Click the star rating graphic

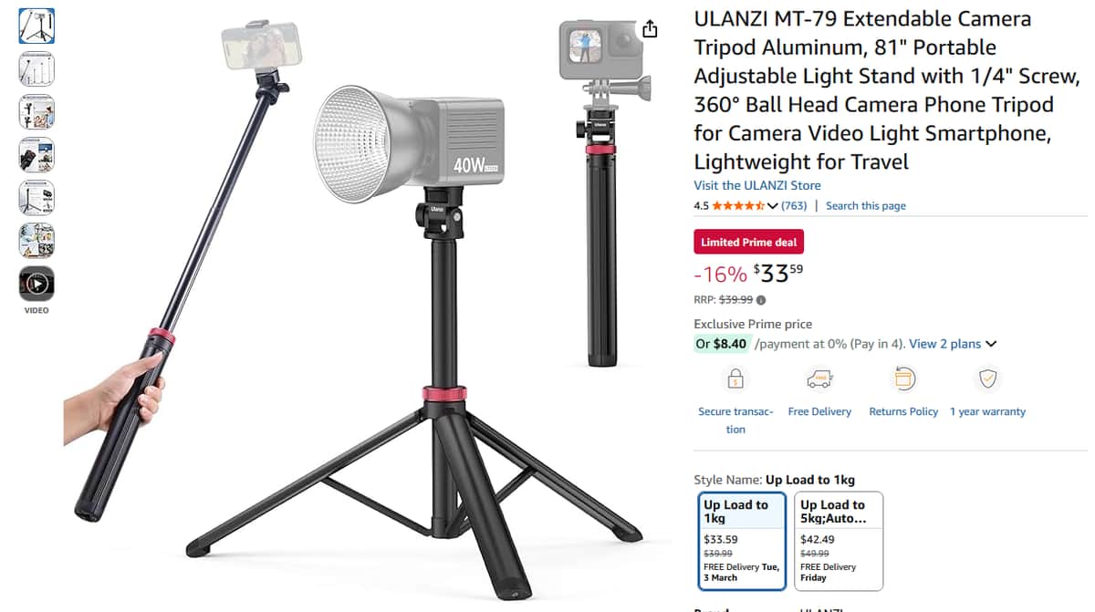[738, 206]
